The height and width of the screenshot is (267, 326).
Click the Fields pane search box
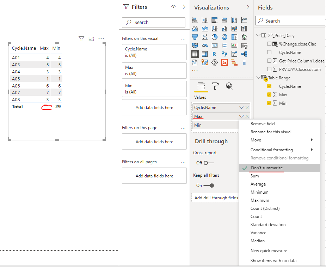(290, 21)
